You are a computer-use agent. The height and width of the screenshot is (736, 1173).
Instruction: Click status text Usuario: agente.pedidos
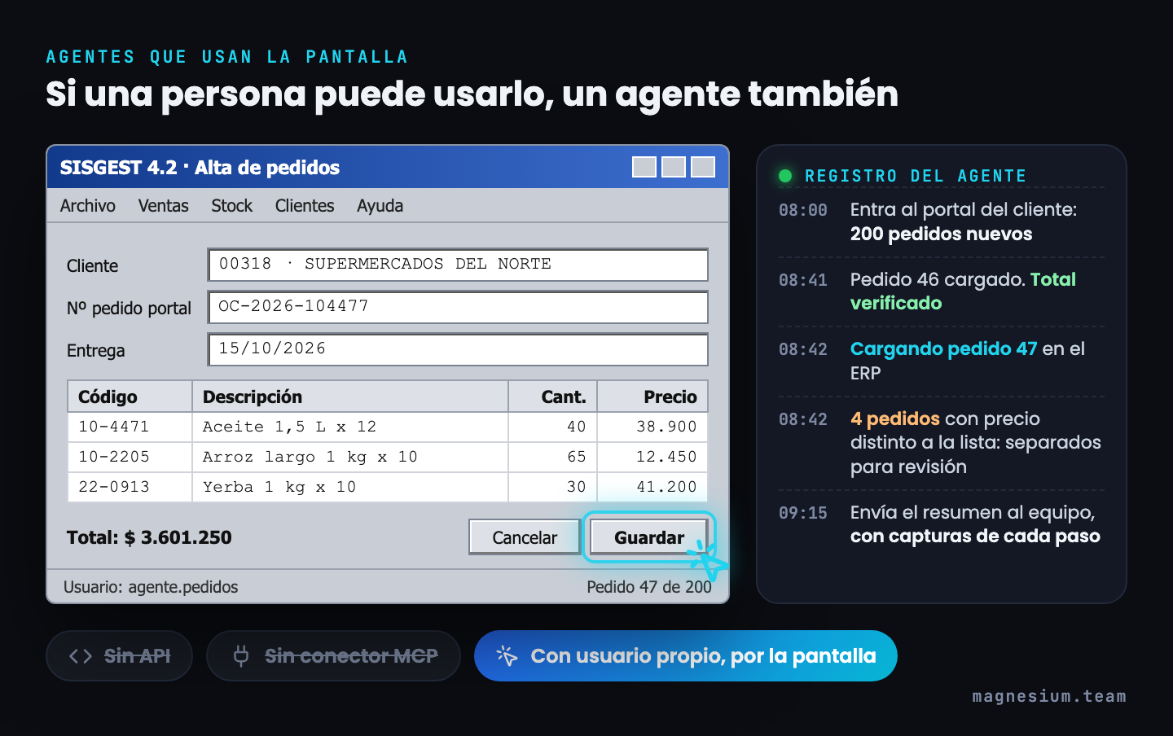[x=151, y=587]
